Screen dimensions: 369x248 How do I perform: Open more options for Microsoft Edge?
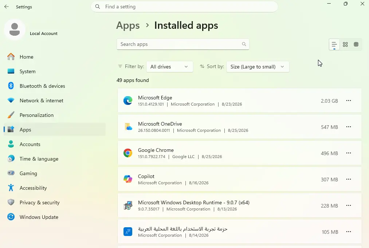pyautogui.click(x=349, y=101)
